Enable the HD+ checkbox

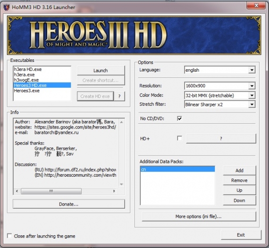180,138
